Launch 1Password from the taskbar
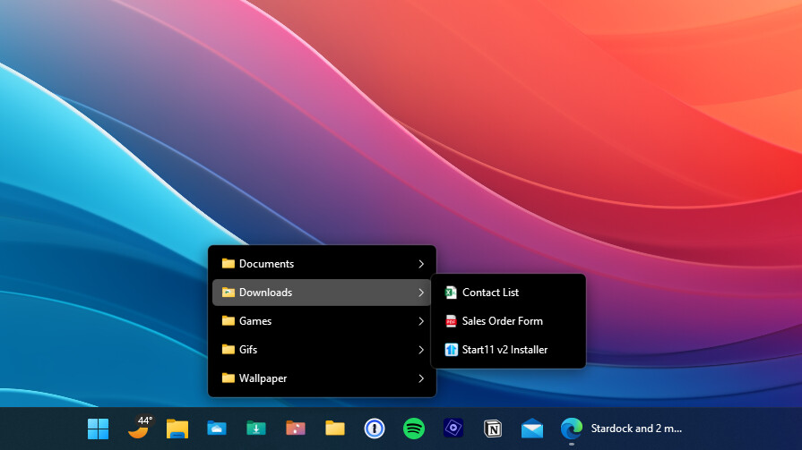This screenshot has width=802, height=450. click(374, 429)
